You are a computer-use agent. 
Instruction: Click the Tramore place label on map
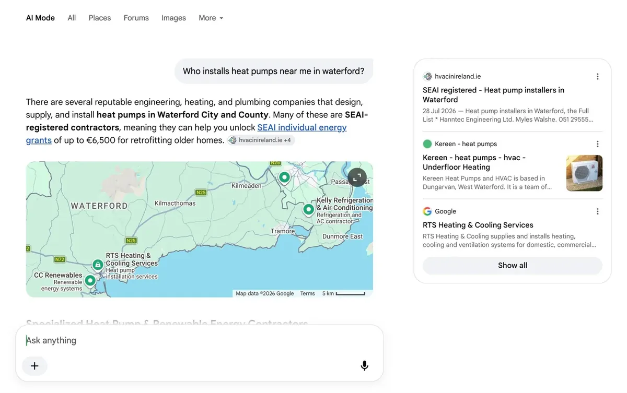[x=283, y=231]
